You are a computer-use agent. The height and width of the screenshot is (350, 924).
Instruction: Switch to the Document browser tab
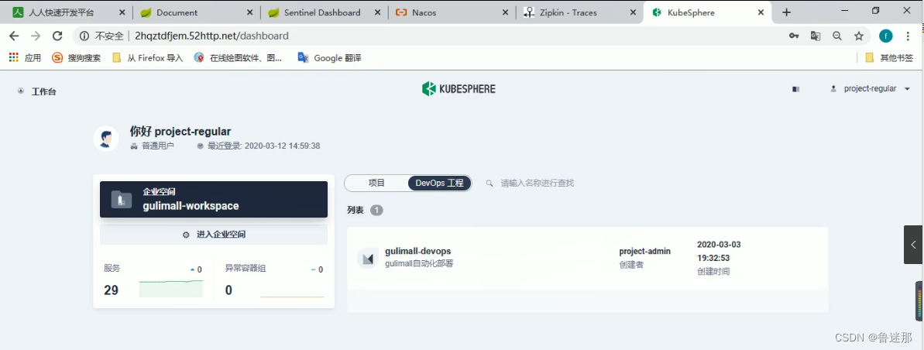pos(177,12)
